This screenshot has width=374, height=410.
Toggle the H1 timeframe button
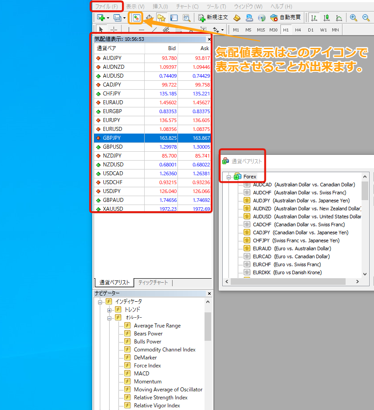point(286,30)
